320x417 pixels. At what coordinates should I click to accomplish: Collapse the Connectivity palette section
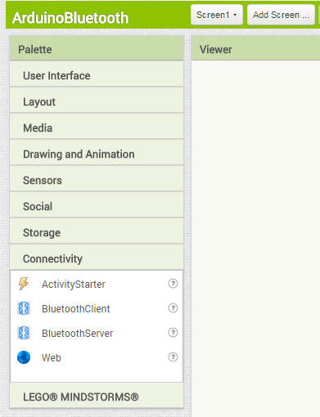click(97, 258)
